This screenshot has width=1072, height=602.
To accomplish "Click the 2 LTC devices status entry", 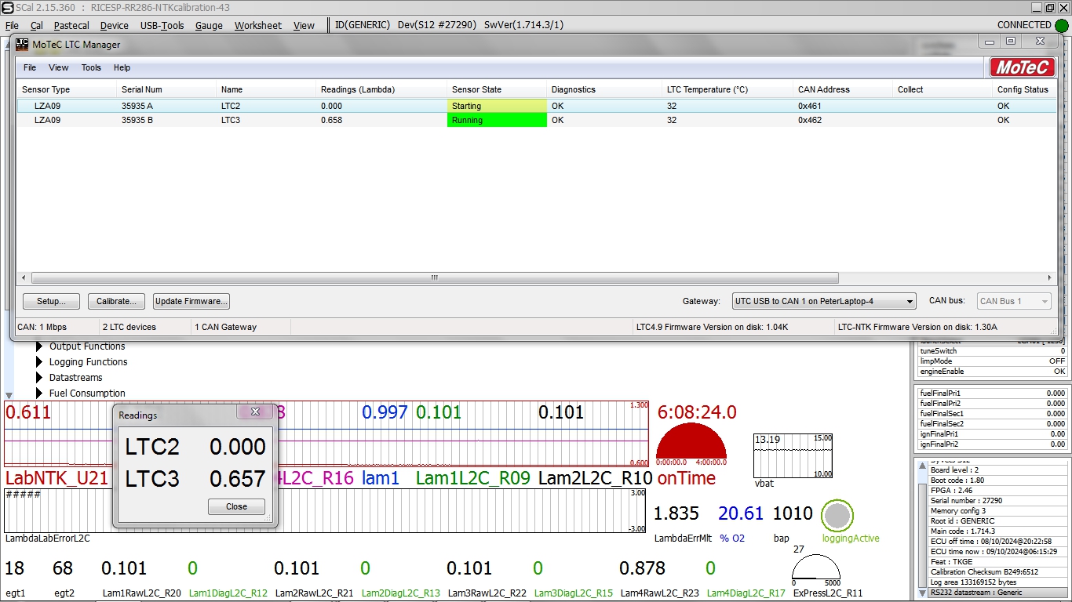I will point(129,327).
